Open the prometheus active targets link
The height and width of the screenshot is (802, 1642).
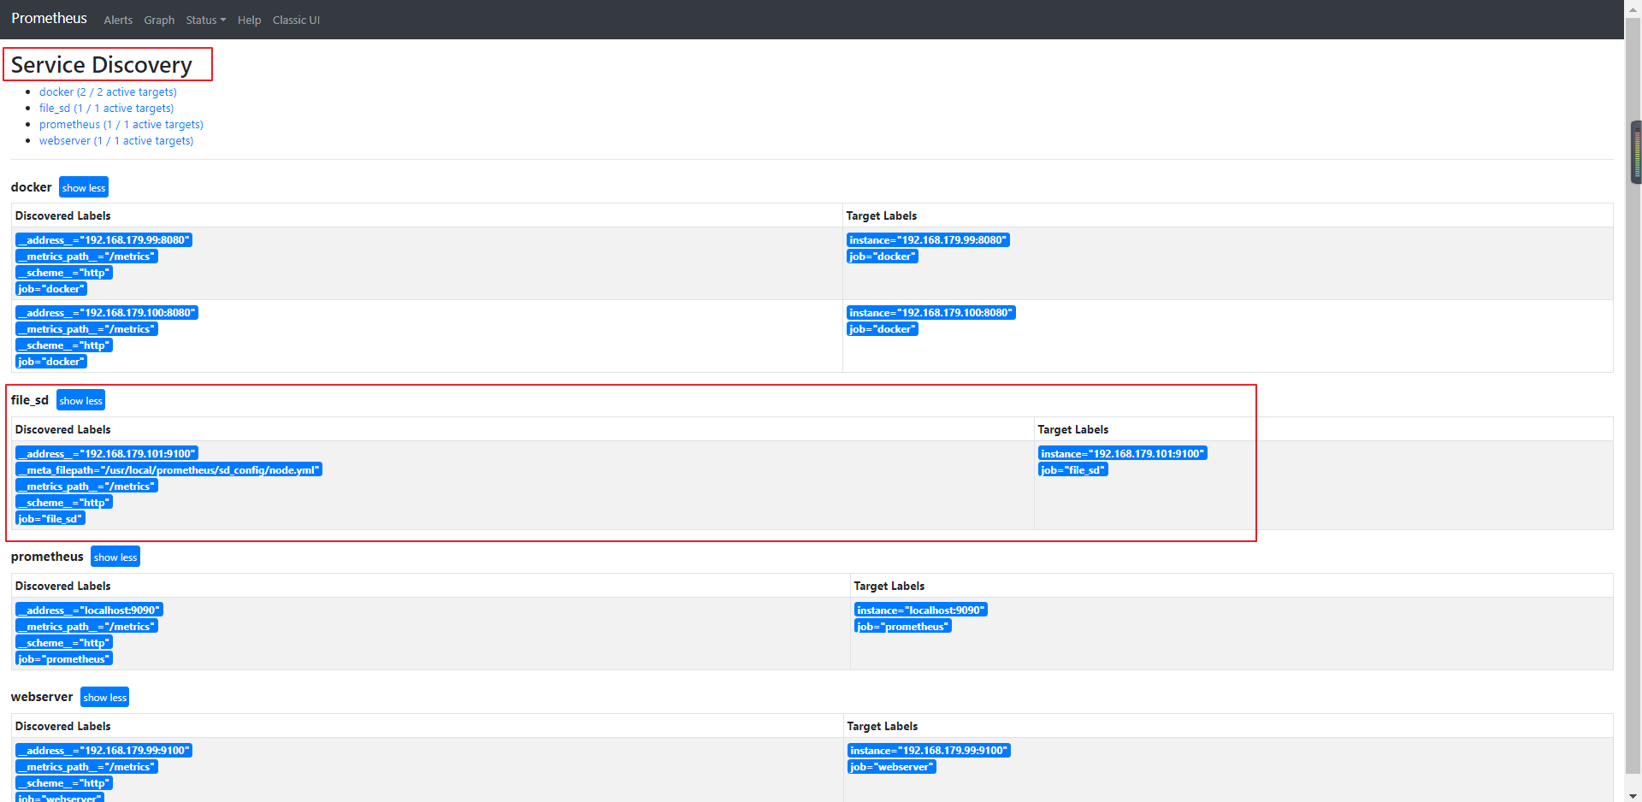click(121, 124)
